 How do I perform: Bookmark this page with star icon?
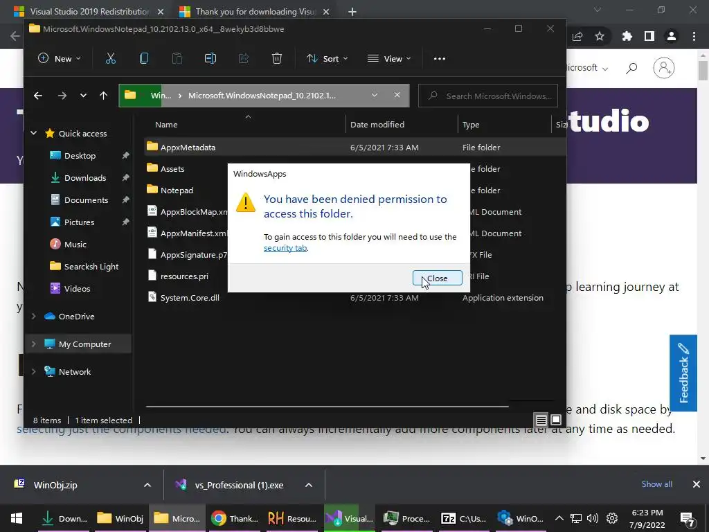tap(600, 36)
